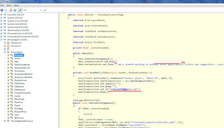The width and height of the screenshot is (224, 128).
Task: Click the displayCardDetails class icon
Action: point(12,77)
